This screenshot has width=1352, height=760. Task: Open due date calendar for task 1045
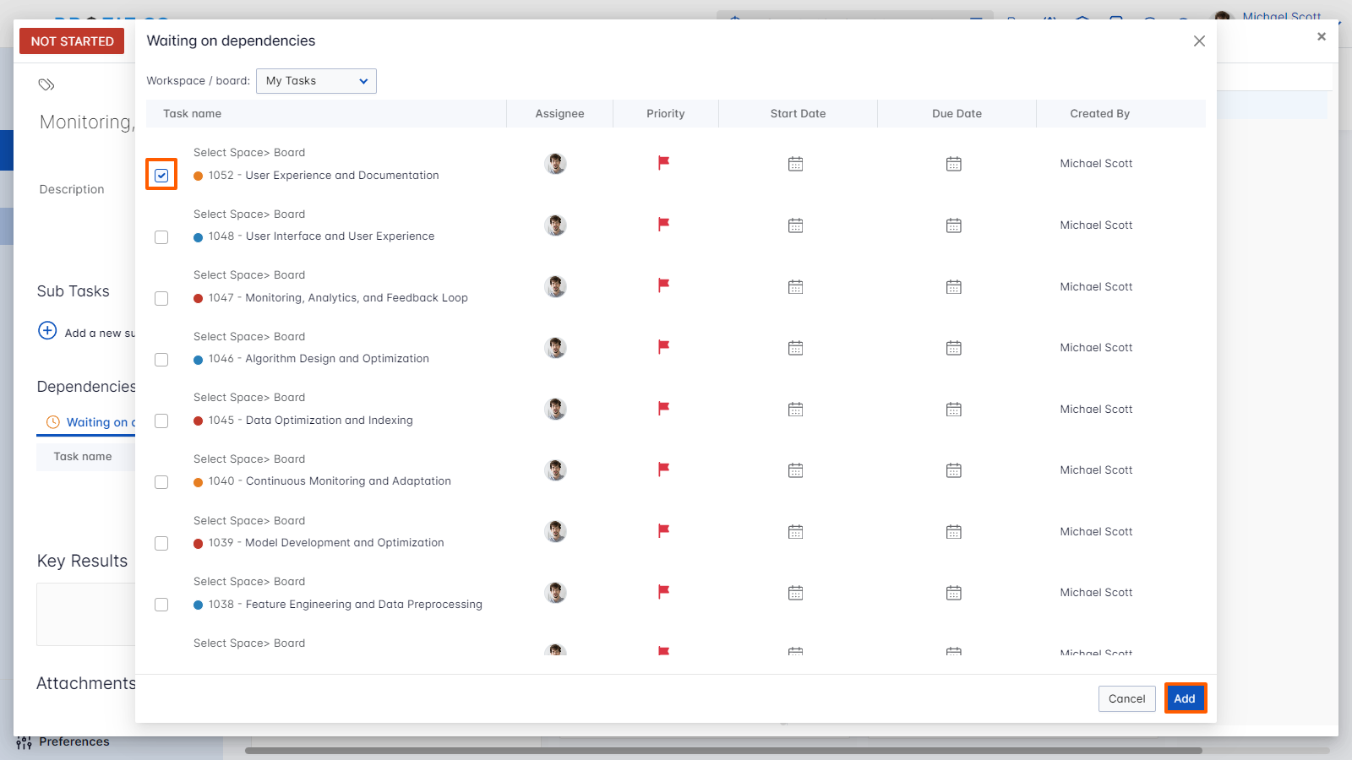953,409
